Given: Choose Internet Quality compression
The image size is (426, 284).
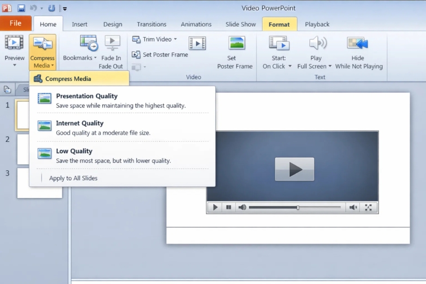Looking at the screenshot, I should pos(79,123).
